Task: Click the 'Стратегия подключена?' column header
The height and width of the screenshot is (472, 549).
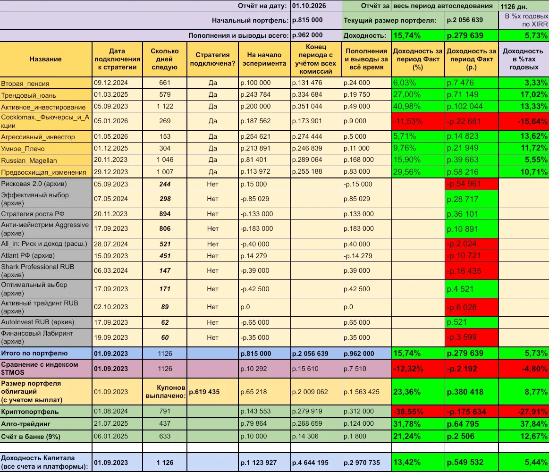Action: (x=212, y=59)
